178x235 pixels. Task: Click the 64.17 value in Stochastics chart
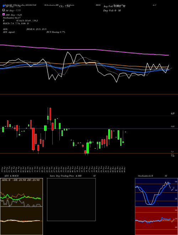tap(173, 189)
